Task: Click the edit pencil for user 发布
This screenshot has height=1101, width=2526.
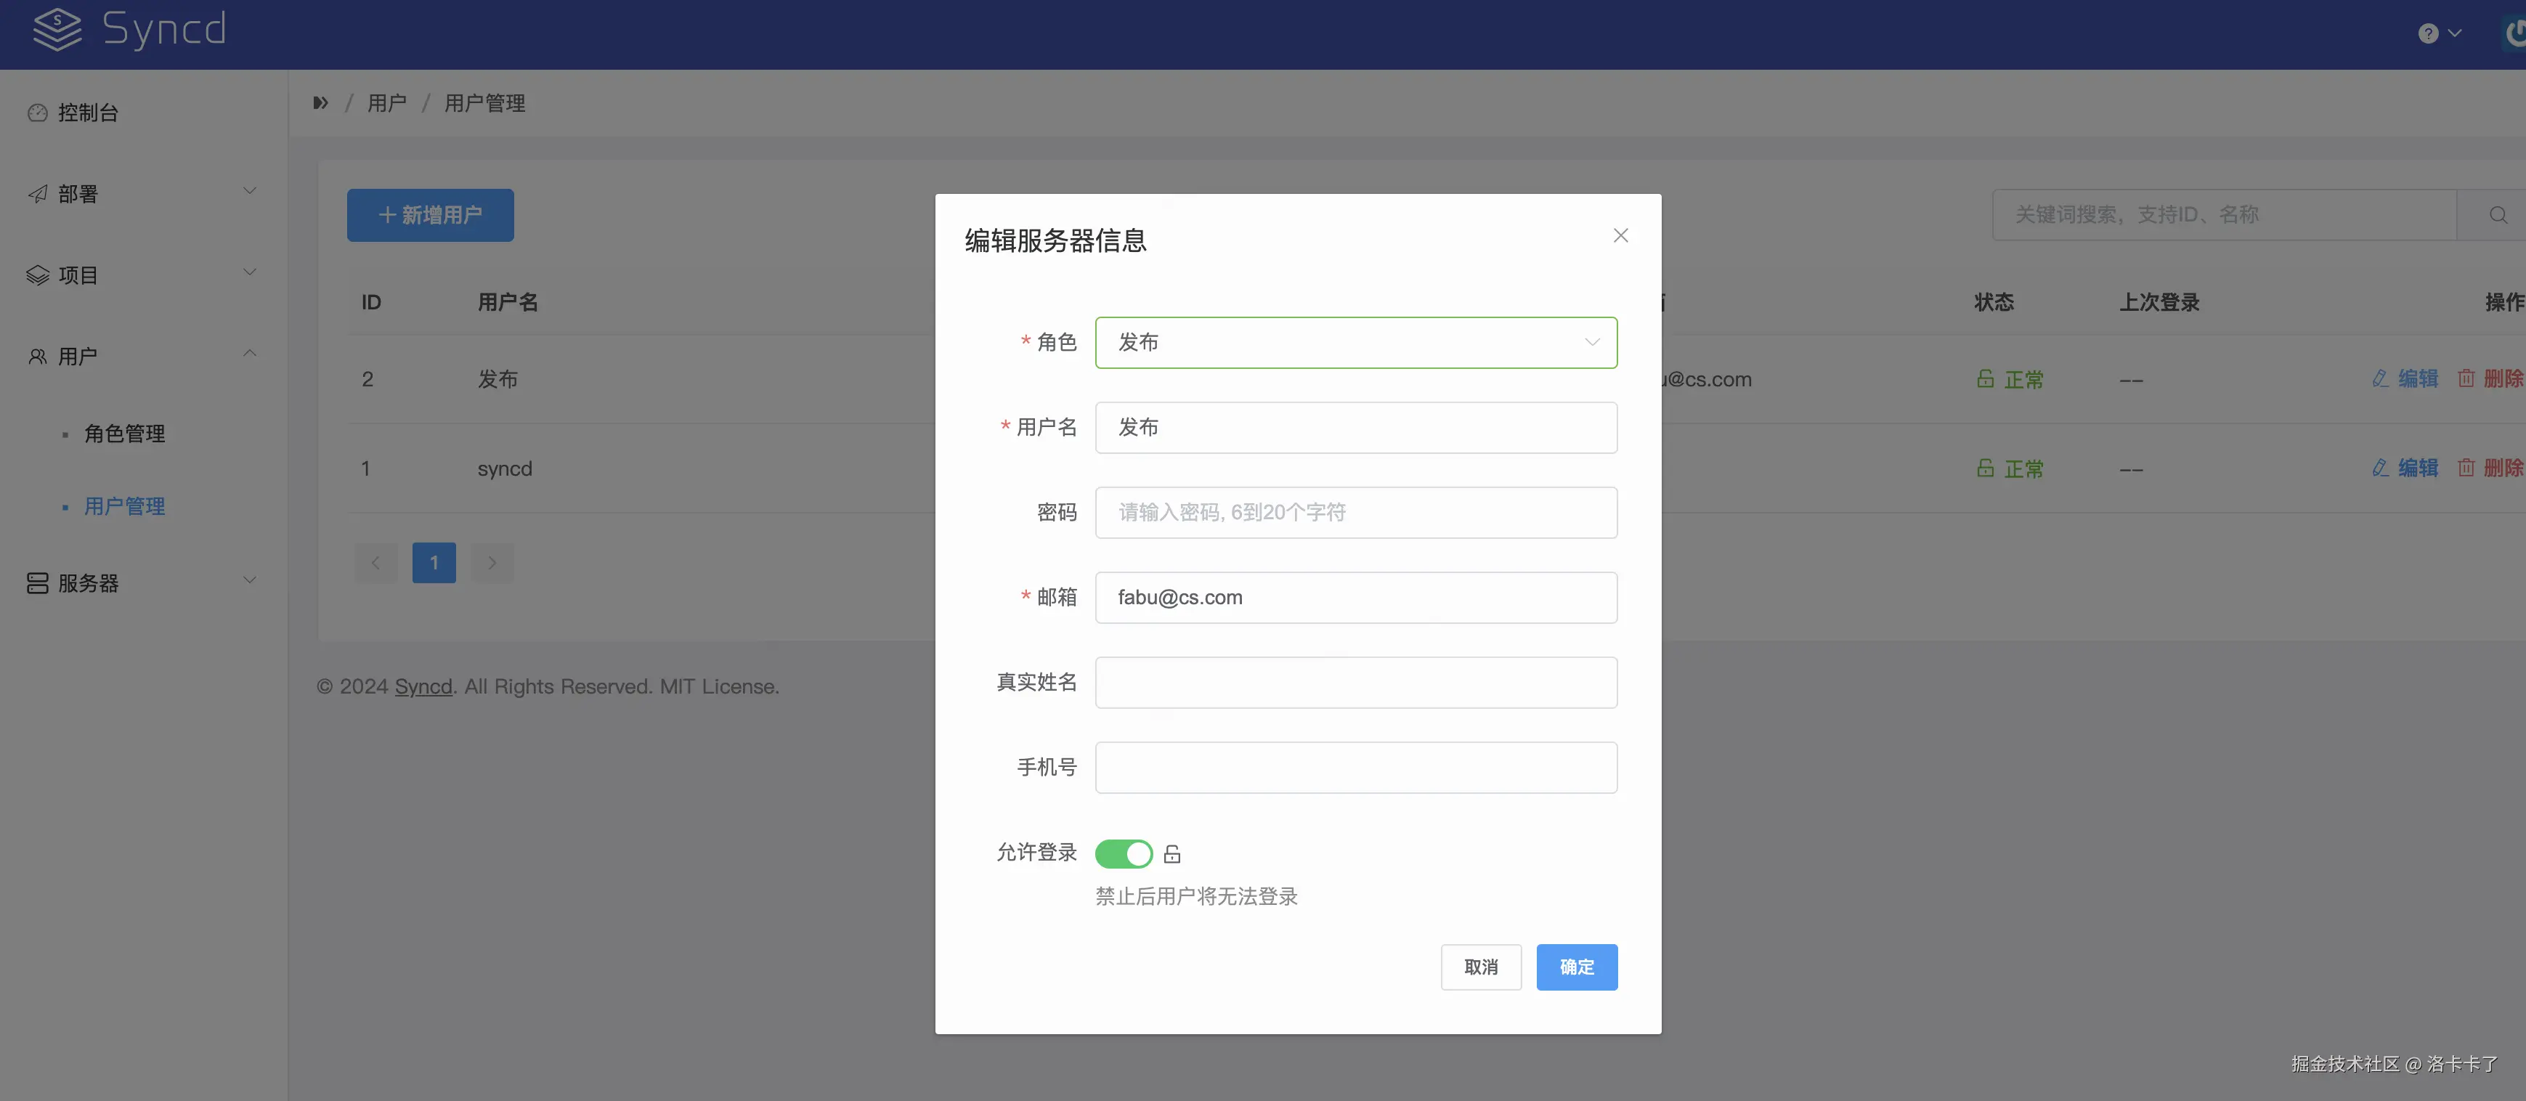Action: tap(2380, 378)
